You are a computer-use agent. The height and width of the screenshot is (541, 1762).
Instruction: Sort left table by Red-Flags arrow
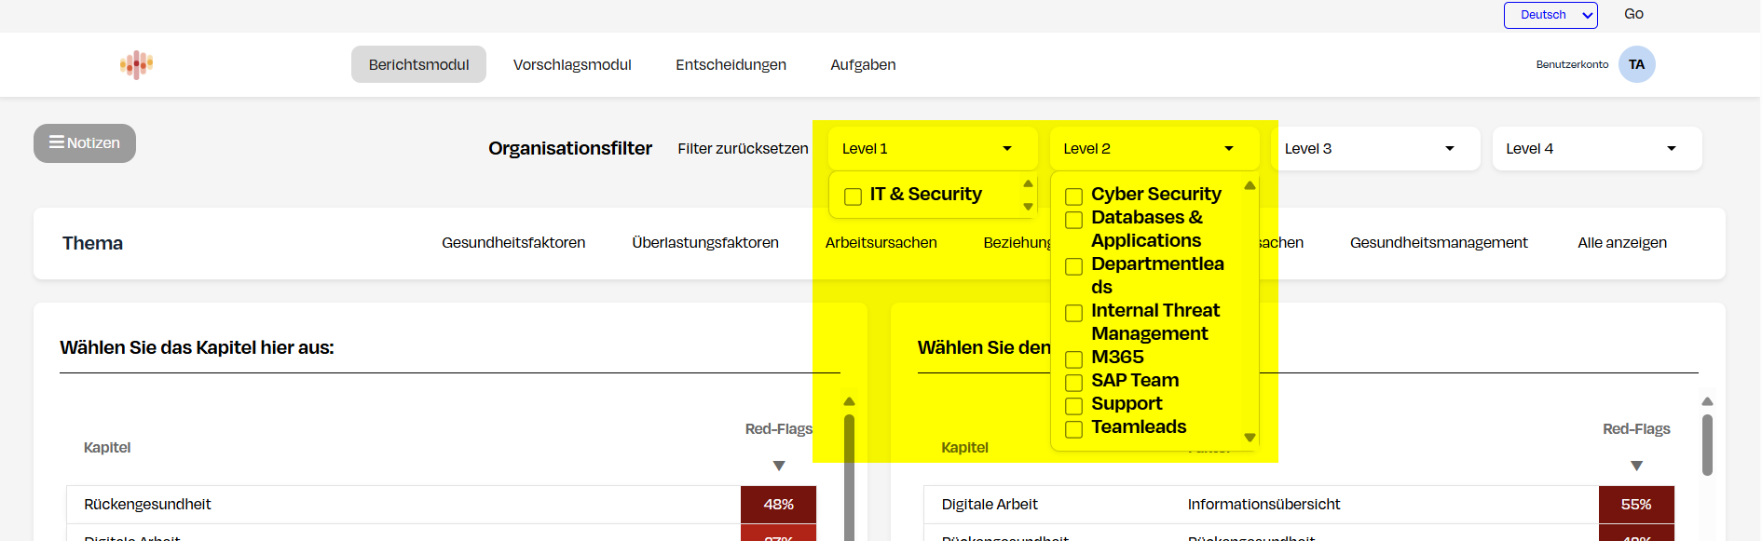(779, 466)
